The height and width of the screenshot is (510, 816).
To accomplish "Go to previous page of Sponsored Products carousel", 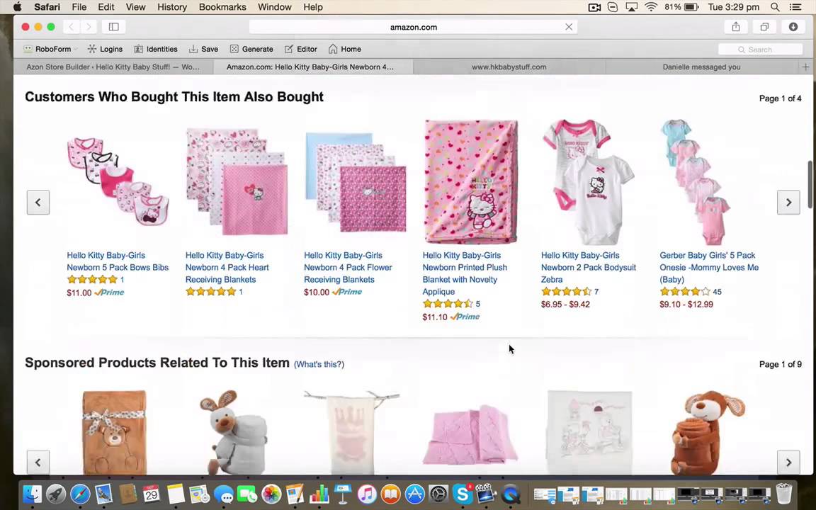I will (x=38, y=462).
